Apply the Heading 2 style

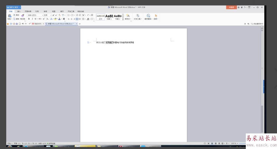tap(118, 17)
